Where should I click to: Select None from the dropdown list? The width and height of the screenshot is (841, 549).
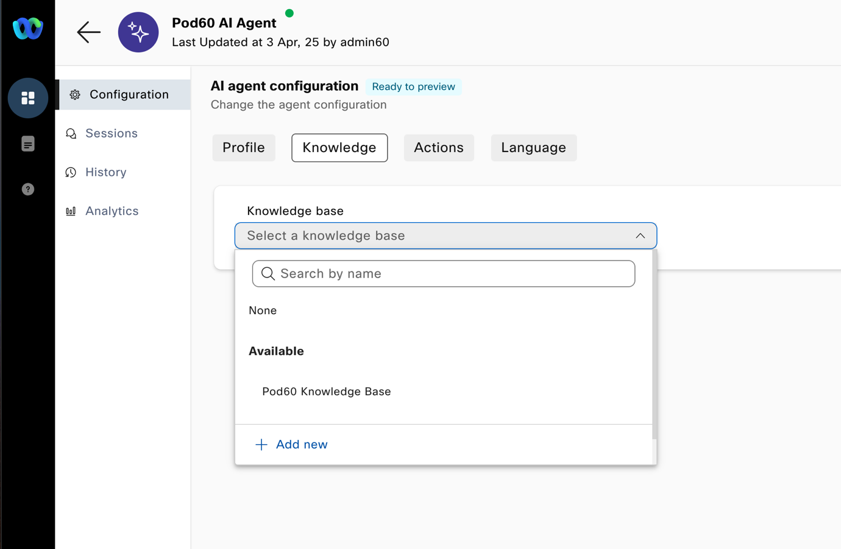(x=263, y=310)
